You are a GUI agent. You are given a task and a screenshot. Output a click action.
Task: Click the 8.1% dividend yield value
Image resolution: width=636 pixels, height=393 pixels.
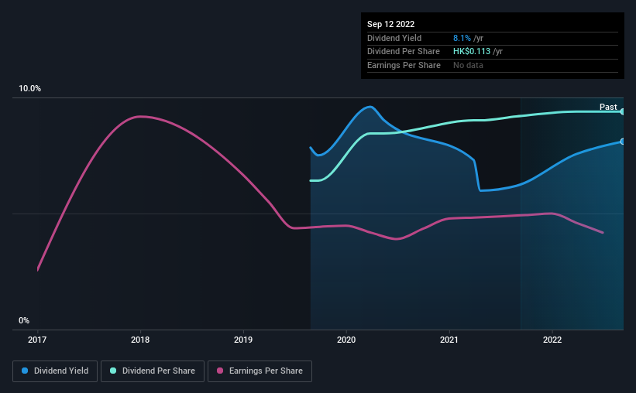(462, 38)
